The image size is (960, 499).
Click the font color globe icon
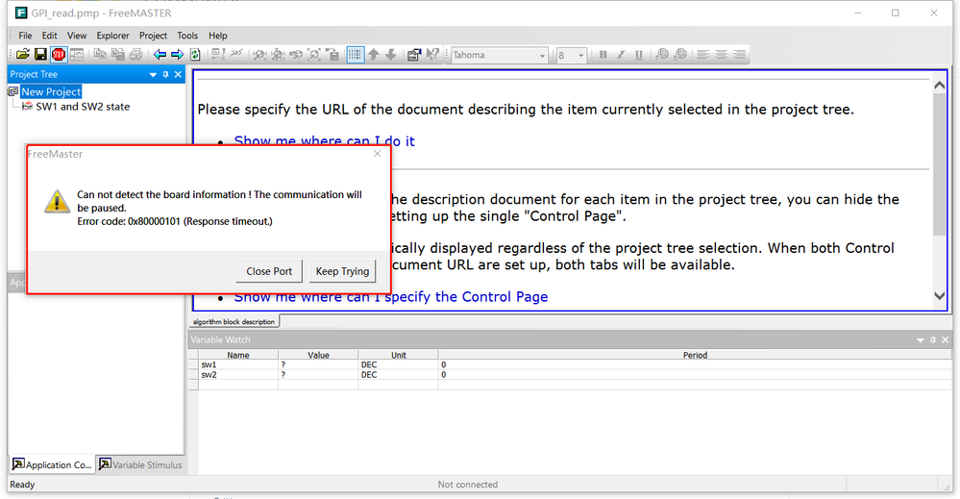(x=662, y=55)
